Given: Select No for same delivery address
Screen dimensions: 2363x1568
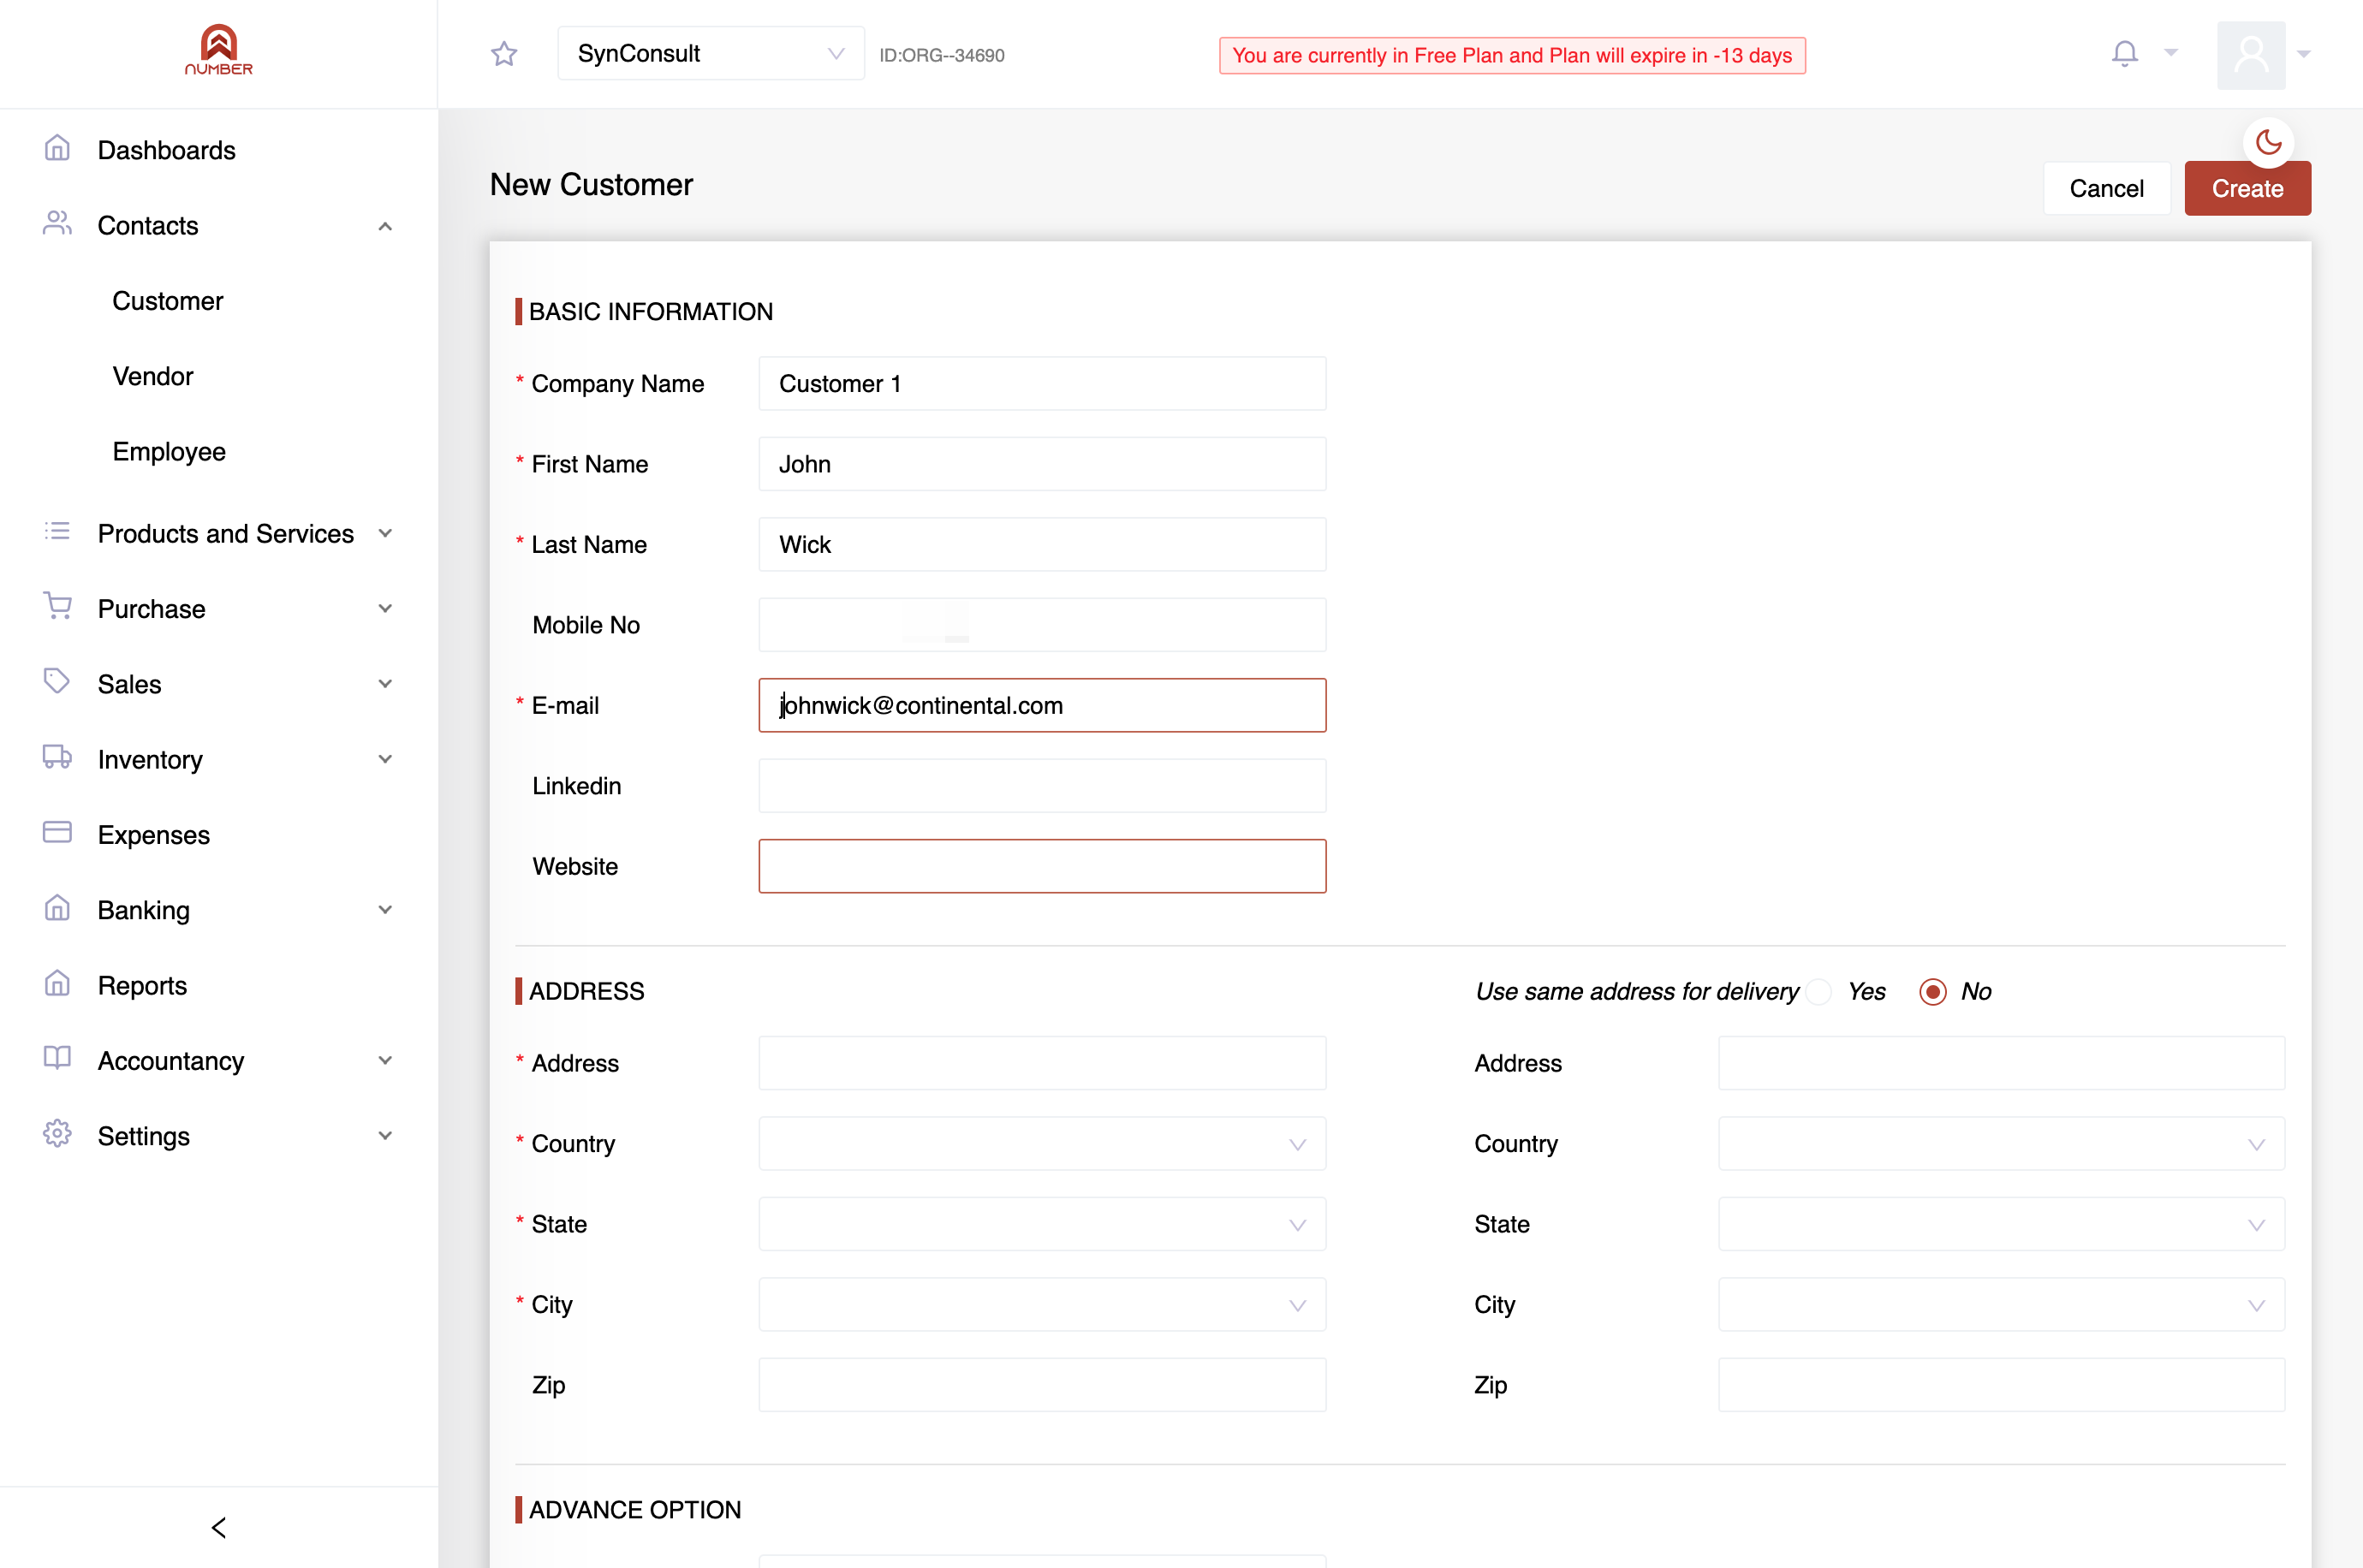Looking at the screenshot, I should click(1933, 992).
